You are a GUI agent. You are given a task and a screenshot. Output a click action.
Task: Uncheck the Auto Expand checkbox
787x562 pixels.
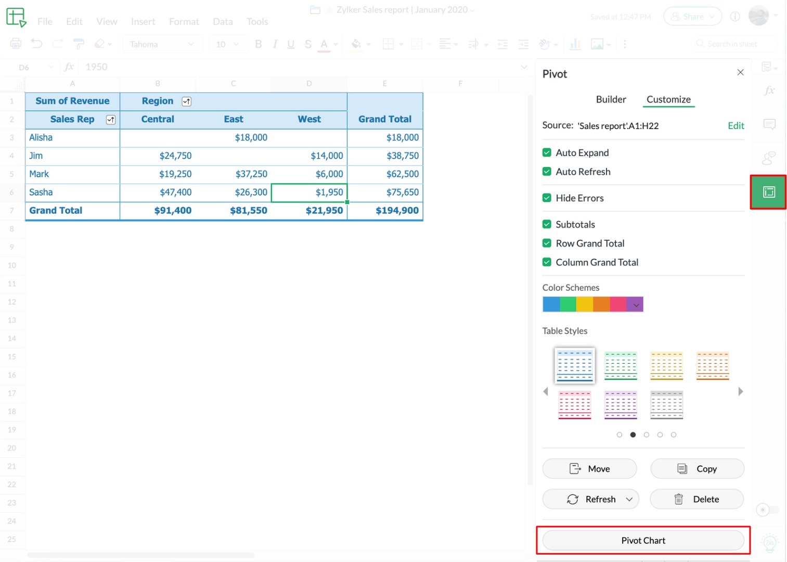547,152
